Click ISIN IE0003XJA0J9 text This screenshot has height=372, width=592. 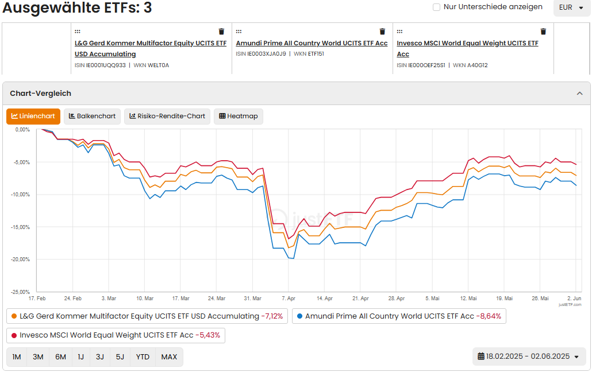point(261,54)
